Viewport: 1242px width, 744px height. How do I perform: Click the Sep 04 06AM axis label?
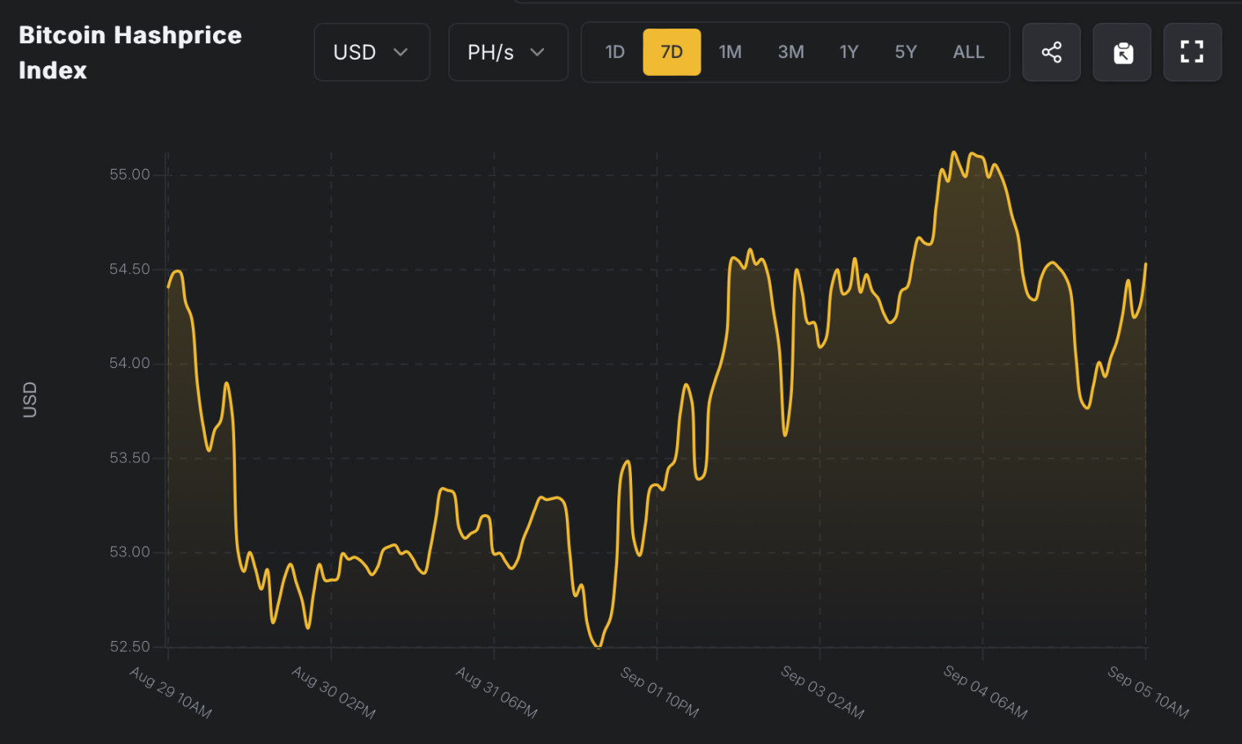tap(985, 692)
